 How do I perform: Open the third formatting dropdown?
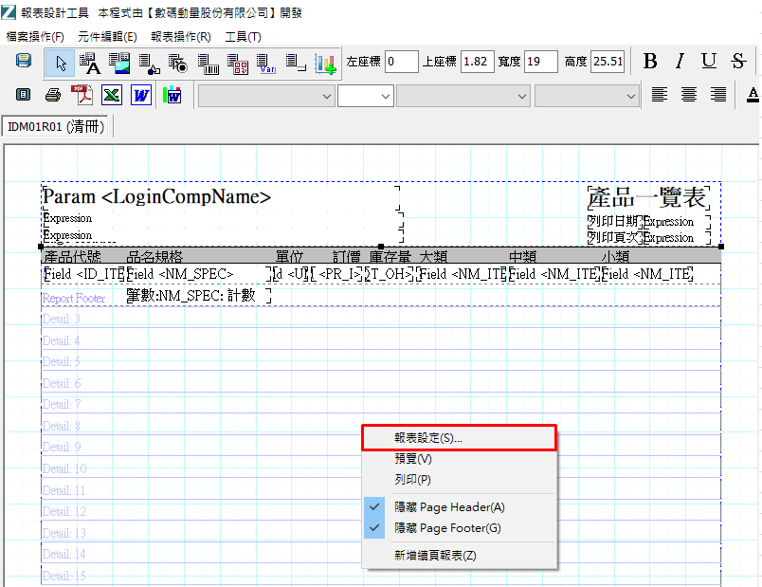(x=463, y=97)
